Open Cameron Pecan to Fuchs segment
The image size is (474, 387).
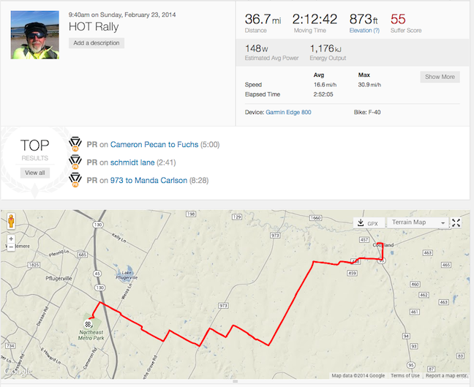(x=154, y=145)
